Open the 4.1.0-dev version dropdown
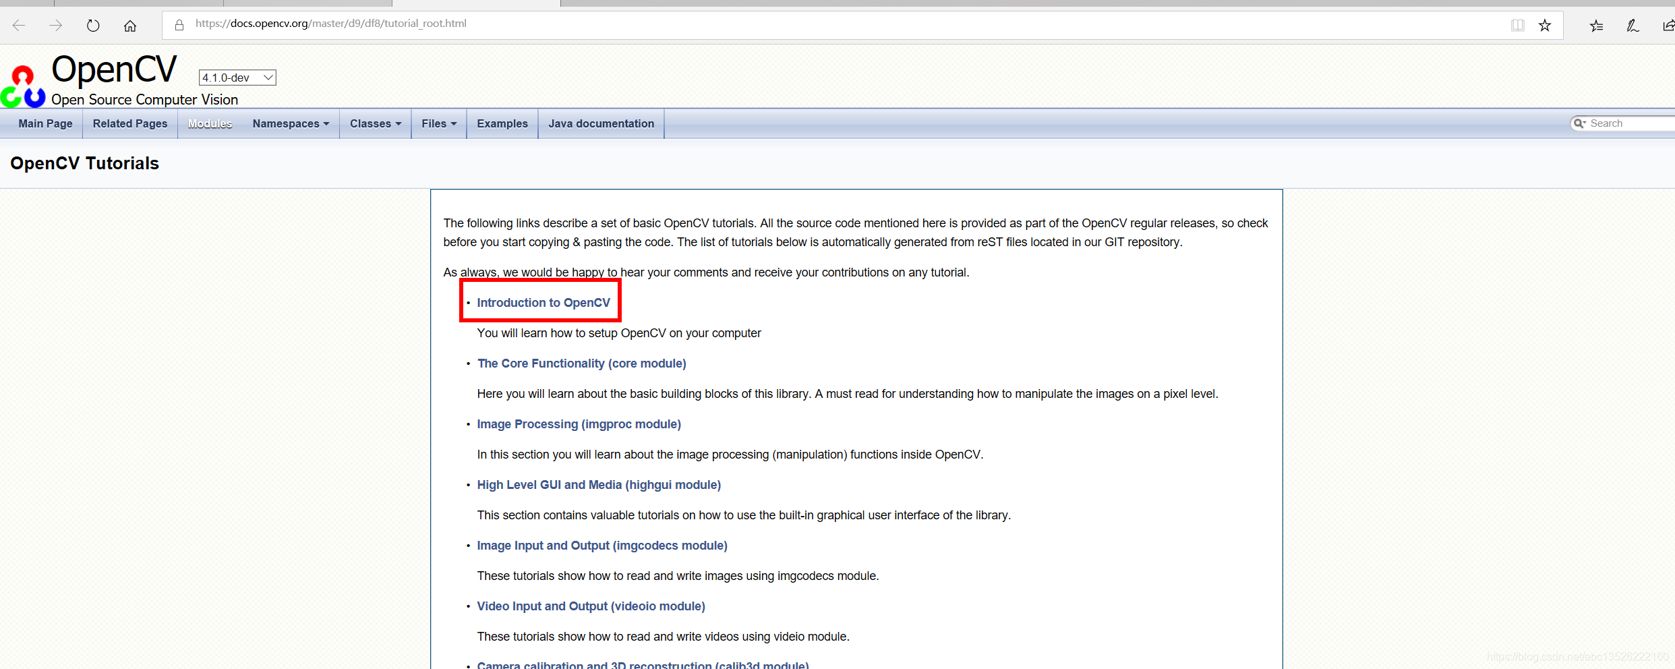This screenshot has width=1675, height=669. click(237, 78)
